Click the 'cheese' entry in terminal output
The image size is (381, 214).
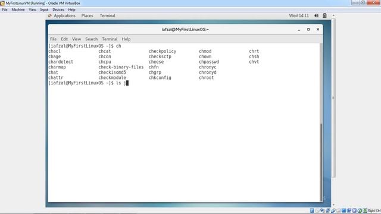pyautogui.click(x=156, y=62)
